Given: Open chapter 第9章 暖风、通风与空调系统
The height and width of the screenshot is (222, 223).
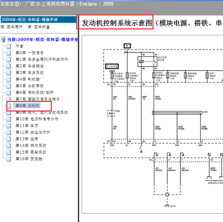Looking at the screenshot, I should point(42,112).
